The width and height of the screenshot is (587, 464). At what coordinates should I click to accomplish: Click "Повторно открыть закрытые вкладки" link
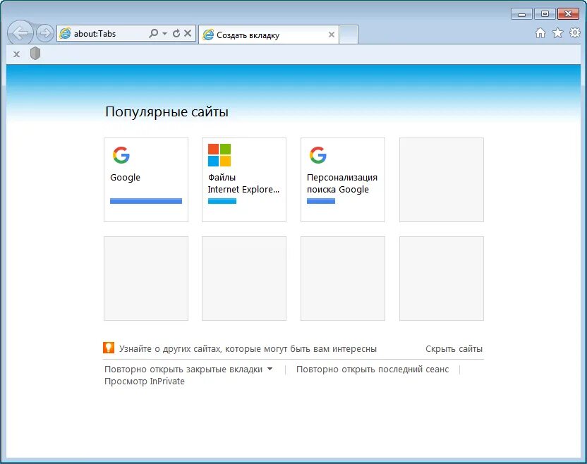click(x=183, y=370)
